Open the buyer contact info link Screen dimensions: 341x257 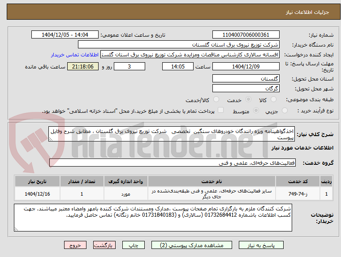pyautogui.click(x=75, y=55)
